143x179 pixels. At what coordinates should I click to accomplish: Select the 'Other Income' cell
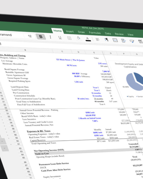coord(27,113)
